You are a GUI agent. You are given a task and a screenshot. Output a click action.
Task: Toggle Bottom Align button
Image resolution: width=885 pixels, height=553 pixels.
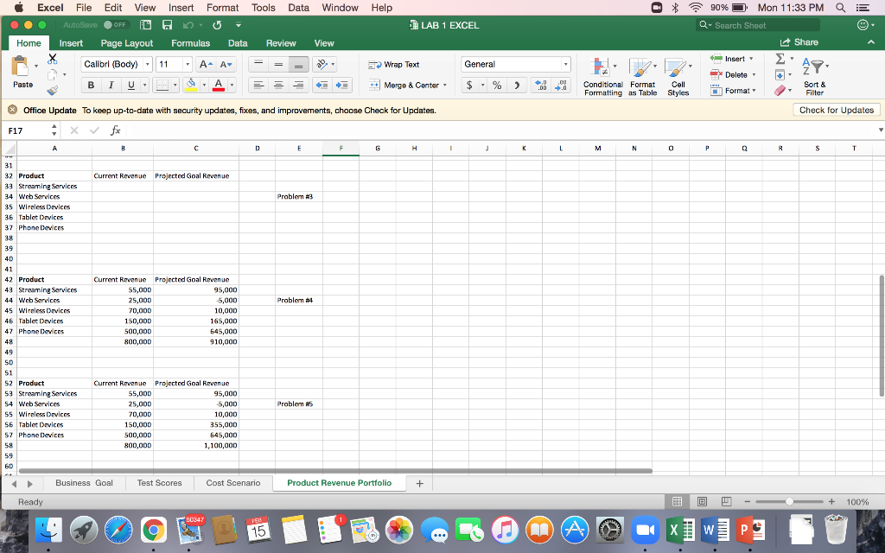click(x=298, y=64)
